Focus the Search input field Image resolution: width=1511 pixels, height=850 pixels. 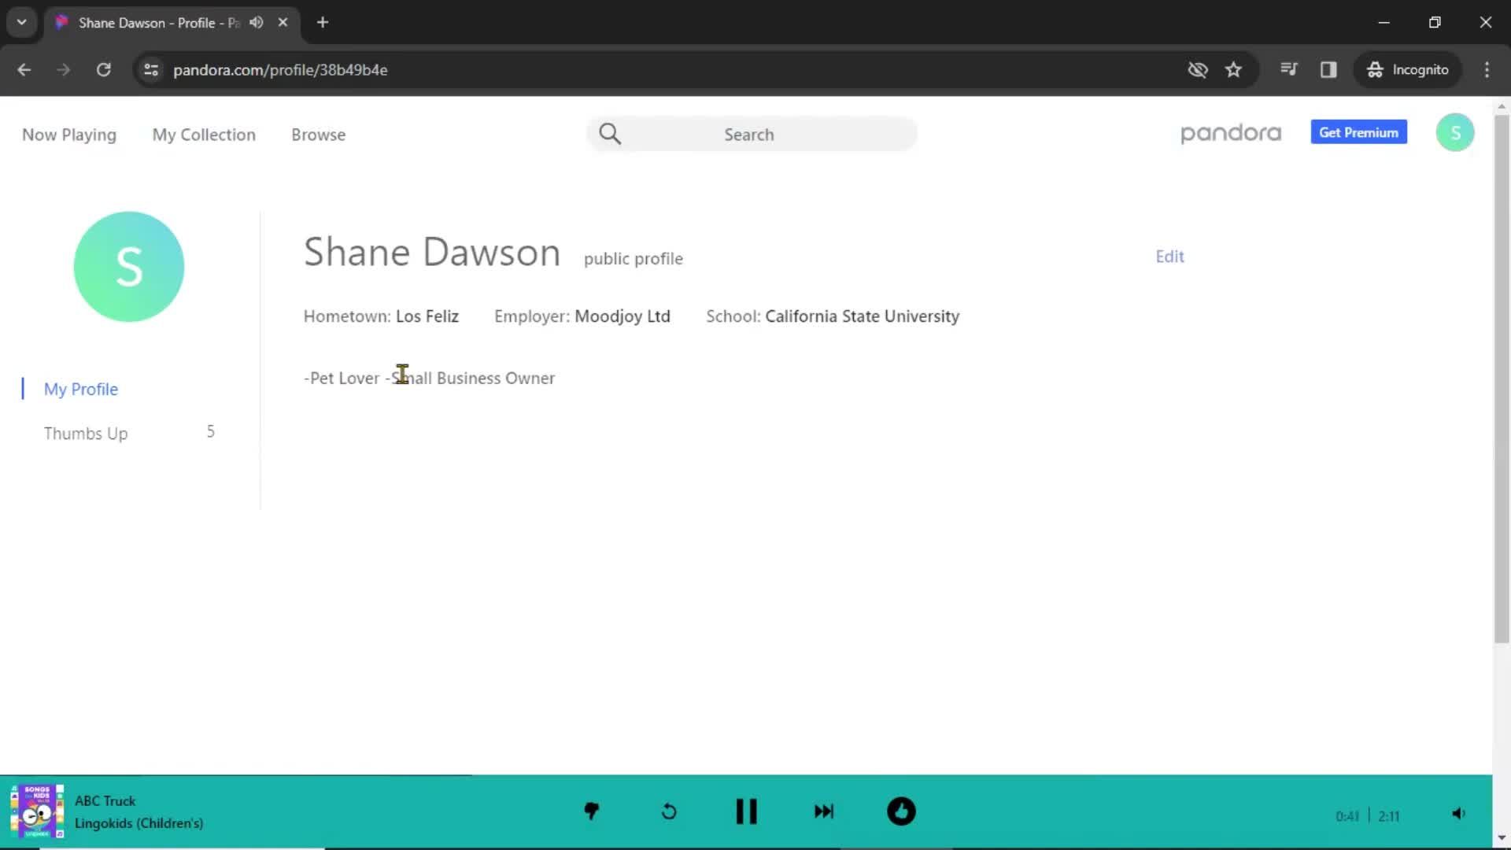(752, 134)
